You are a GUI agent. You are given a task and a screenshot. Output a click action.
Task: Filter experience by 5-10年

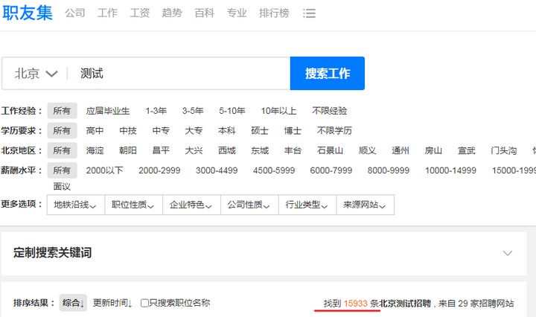(232, 111)
